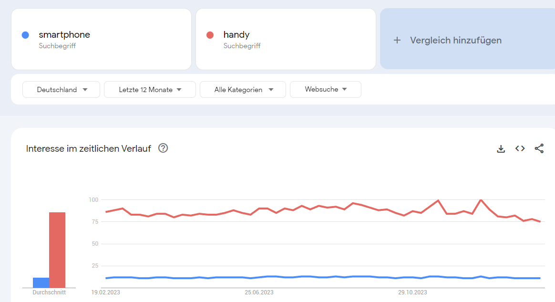The image size is (555, 302).
Task: Select Vergleich hinzufügen button
Action: [x=467, y=39]
